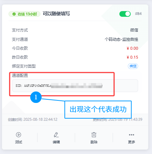
Task: Click the 测试 play icon
Action: (x=19, y=135)
